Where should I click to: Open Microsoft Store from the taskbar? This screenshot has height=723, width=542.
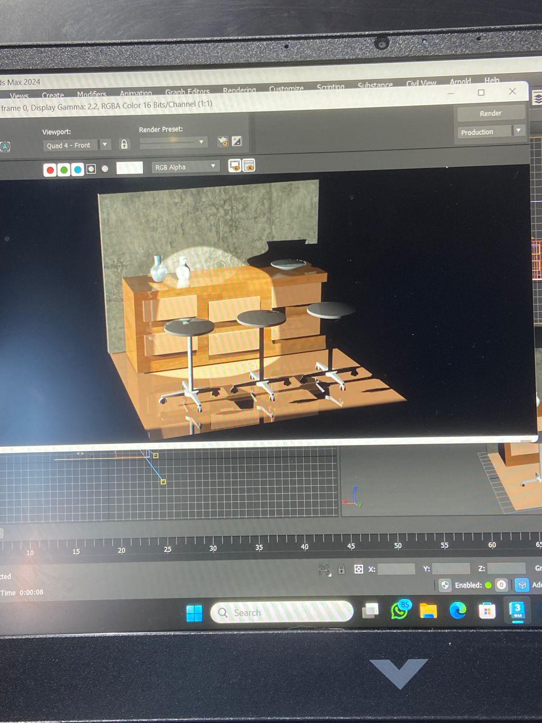[487, 611]
